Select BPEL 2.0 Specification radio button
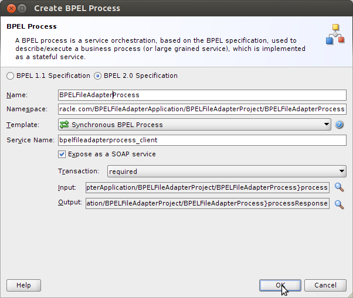The image size is (353, 298). 97,76
